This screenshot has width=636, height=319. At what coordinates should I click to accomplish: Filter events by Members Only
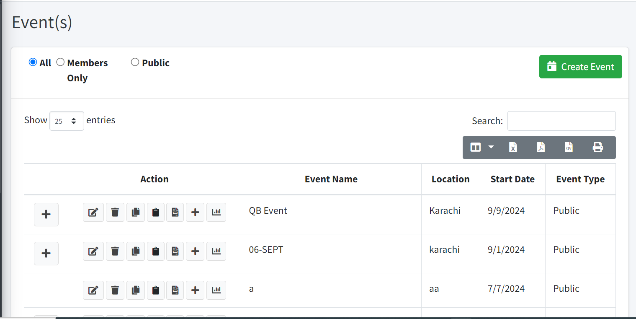click(x=61, y=62)
